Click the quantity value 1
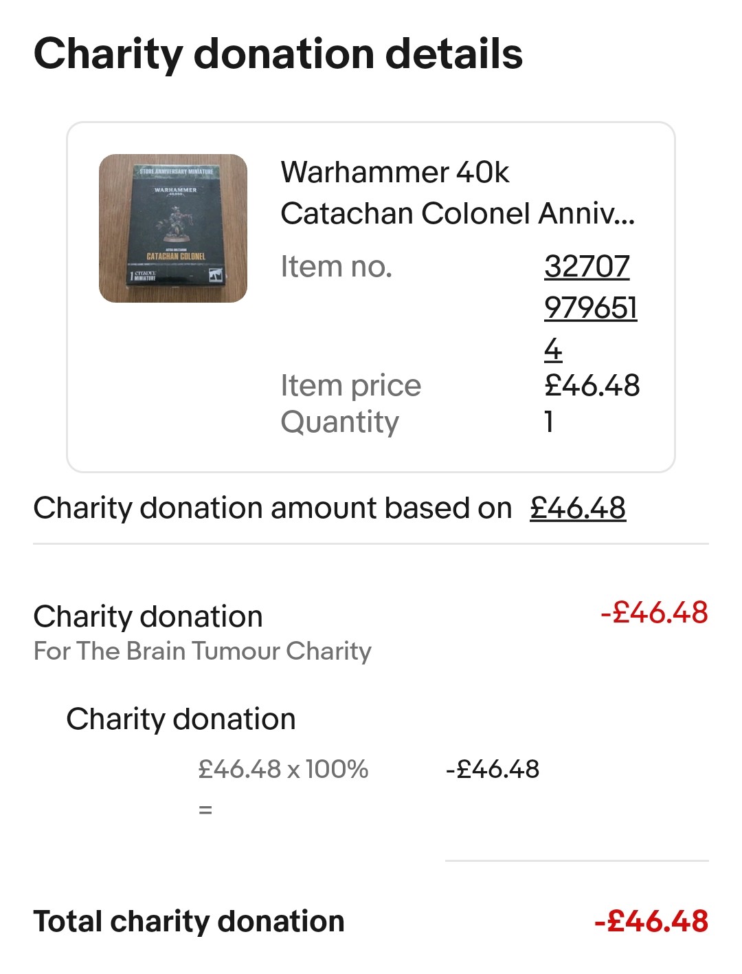 549,422
